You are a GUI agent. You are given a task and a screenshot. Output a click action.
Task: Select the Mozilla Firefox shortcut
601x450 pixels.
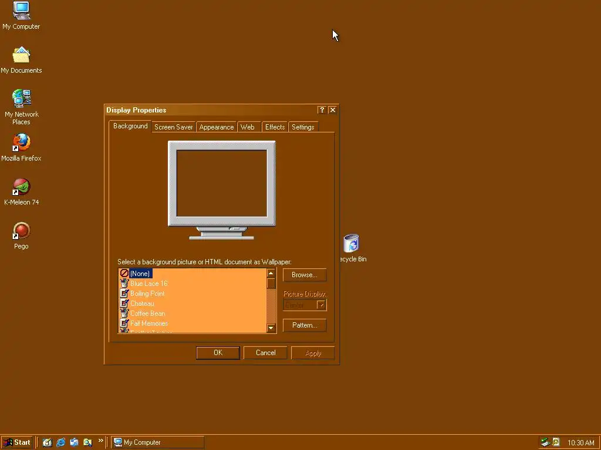coord(22,147)
